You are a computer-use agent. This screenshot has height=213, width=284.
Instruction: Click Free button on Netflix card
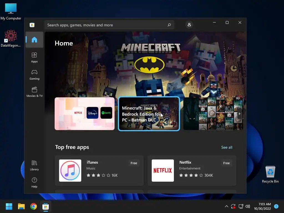(226, 163)
